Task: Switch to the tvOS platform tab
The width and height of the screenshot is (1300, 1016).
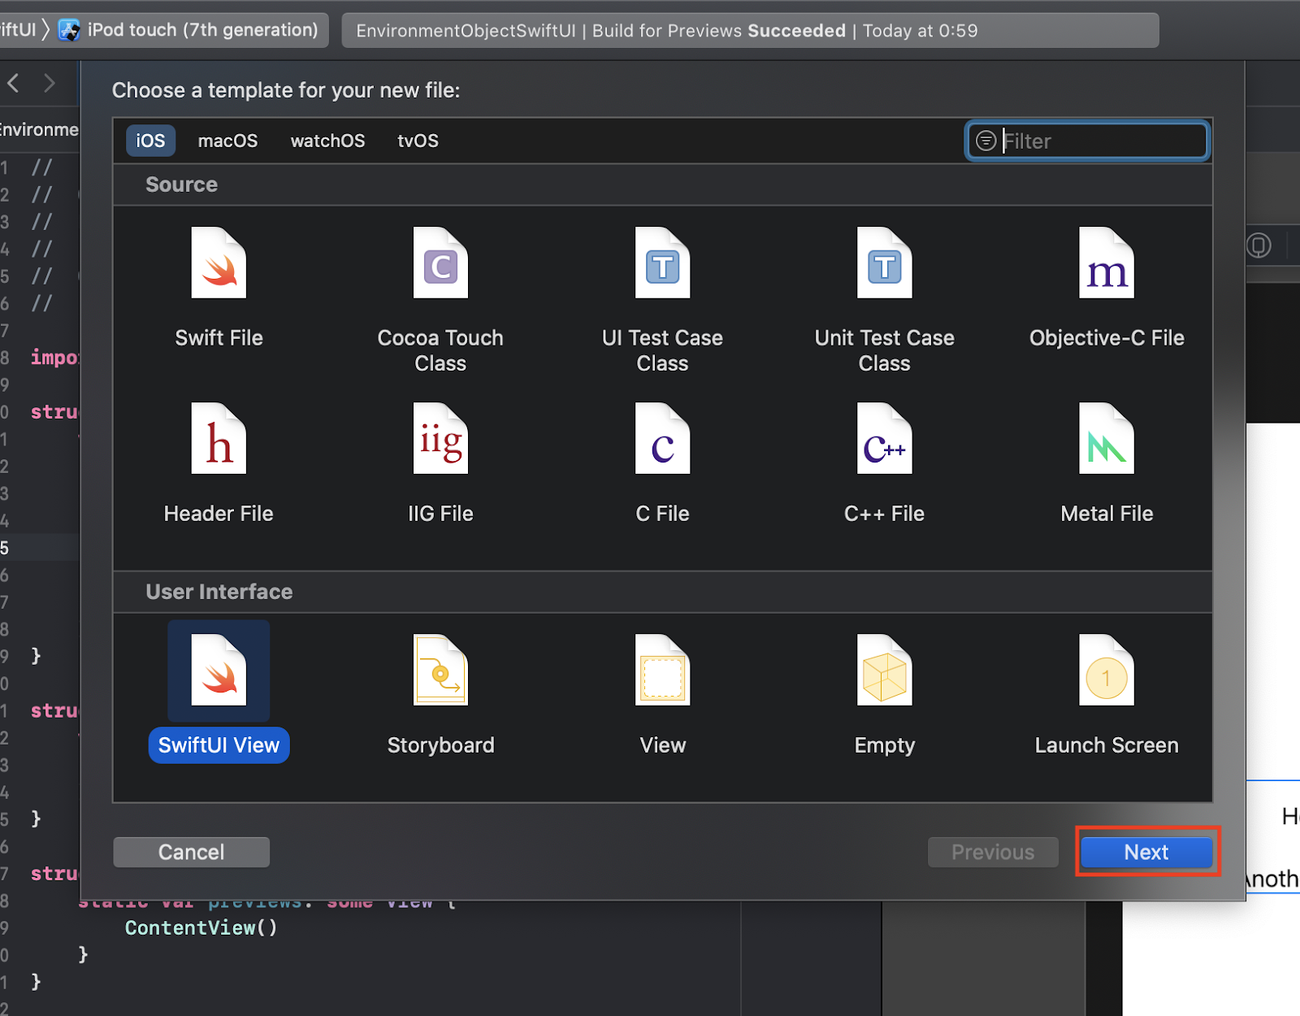Action: point(418,141)
